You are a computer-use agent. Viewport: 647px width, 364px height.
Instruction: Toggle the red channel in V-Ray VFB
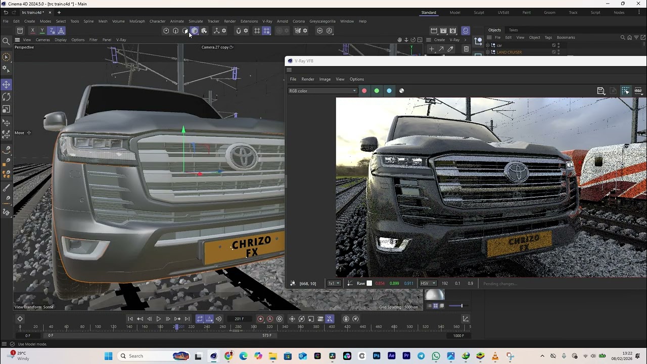364,91
